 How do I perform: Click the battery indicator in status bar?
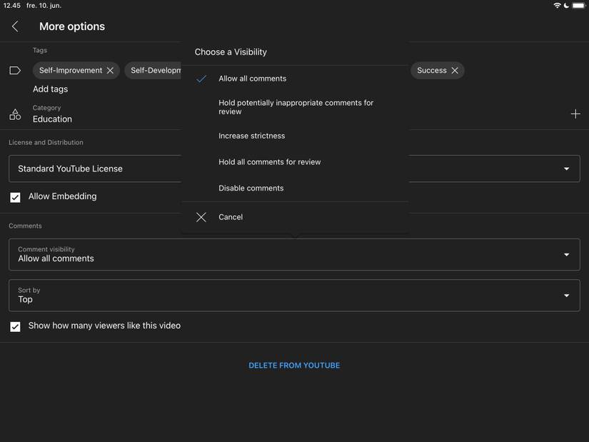coord(580,5)
